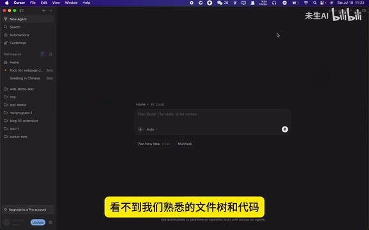
Task: Open the Cursor application menu
Action: [x=19, y=3]
